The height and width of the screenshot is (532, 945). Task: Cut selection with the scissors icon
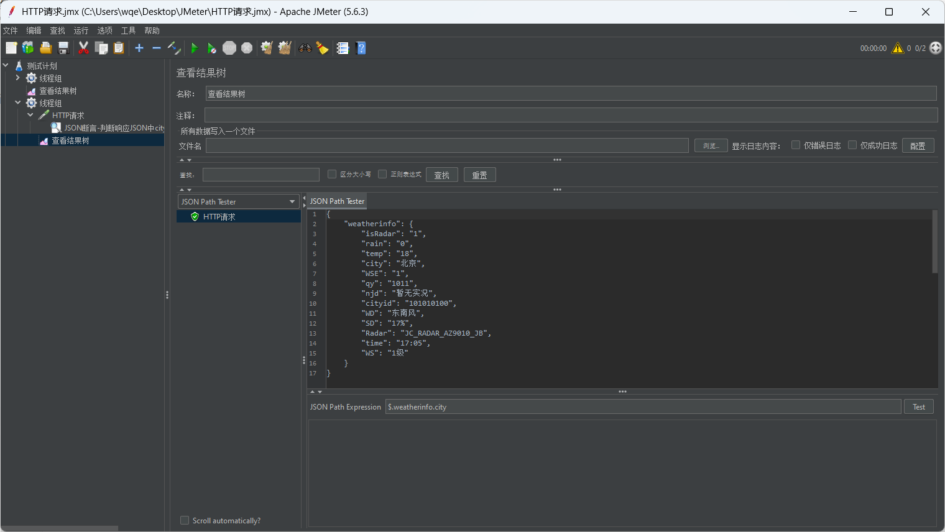coord(83,48)
